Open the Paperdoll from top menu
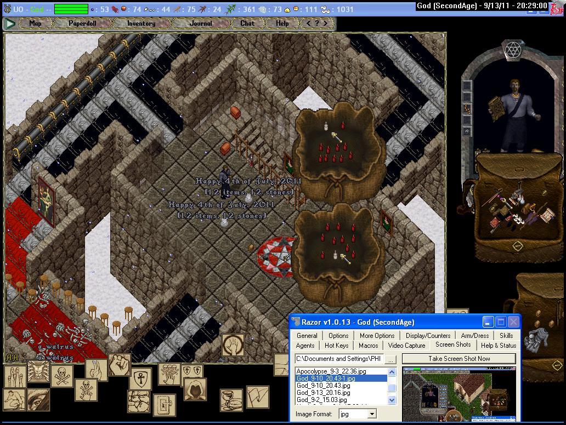566x425 pixels. coord(82,24)
